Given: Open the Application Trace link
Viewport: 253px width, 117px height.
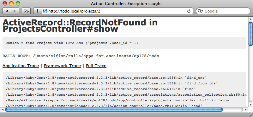Looking at the screenshot, I should click(x=21, y=66).
